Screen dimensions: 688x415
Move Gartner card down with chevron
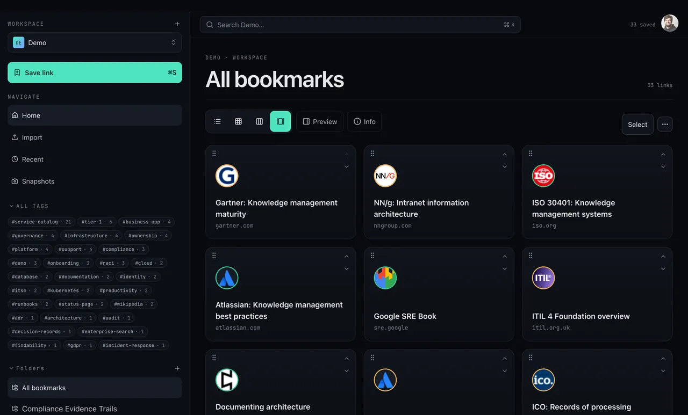(x=347, y=167)
